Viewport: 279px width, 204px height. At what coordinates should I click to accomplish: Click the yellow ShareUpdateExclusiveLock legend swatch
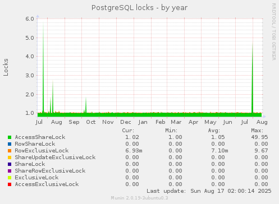(10, 157)
